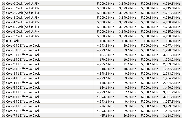This screenshot has height=118, width=182.
Task: Click the Bus Clock label
Action: [12, 41]
